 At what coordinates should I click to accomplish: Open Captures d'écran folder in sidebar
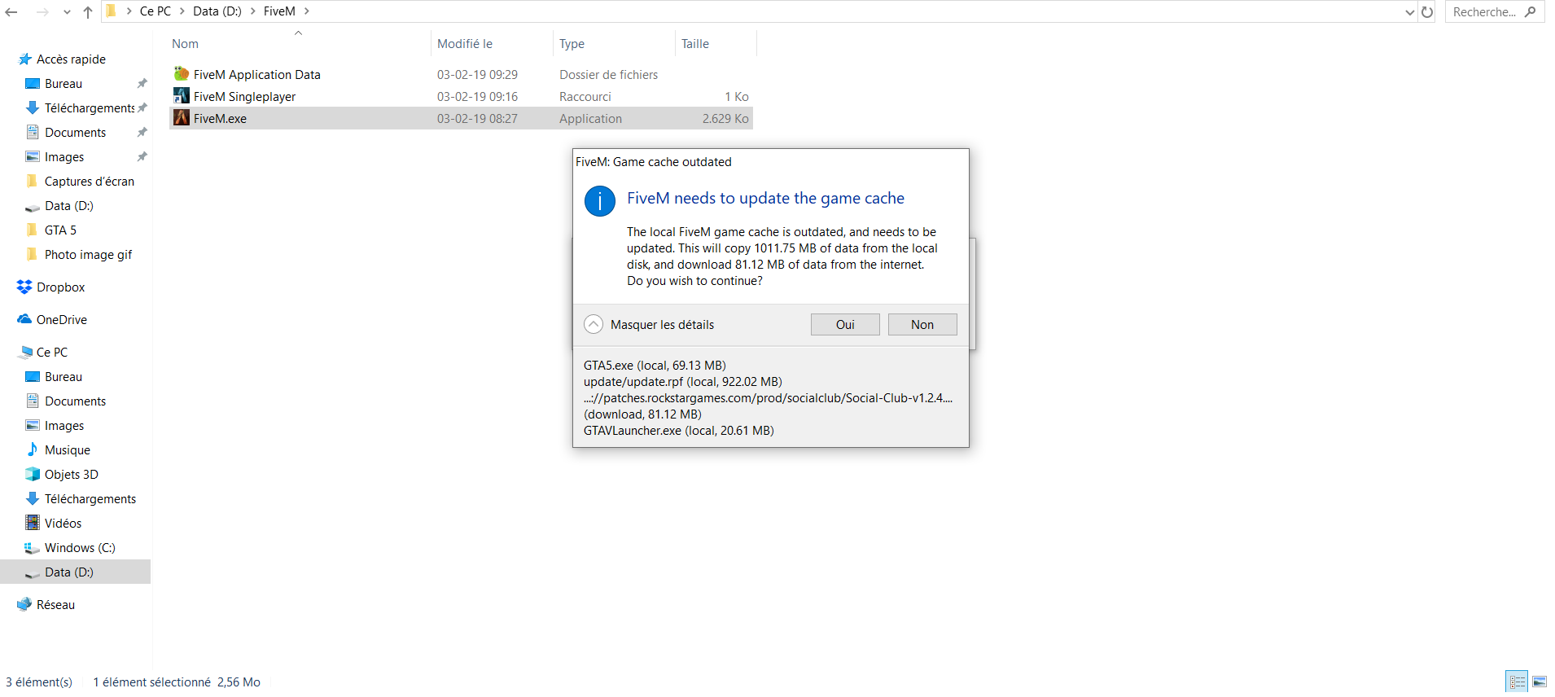click(x=90, y=182)
